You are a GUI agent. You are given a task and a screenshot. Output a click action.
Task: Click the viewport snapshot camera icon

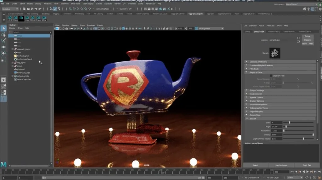pyautogui.click(x=67, y=29)
